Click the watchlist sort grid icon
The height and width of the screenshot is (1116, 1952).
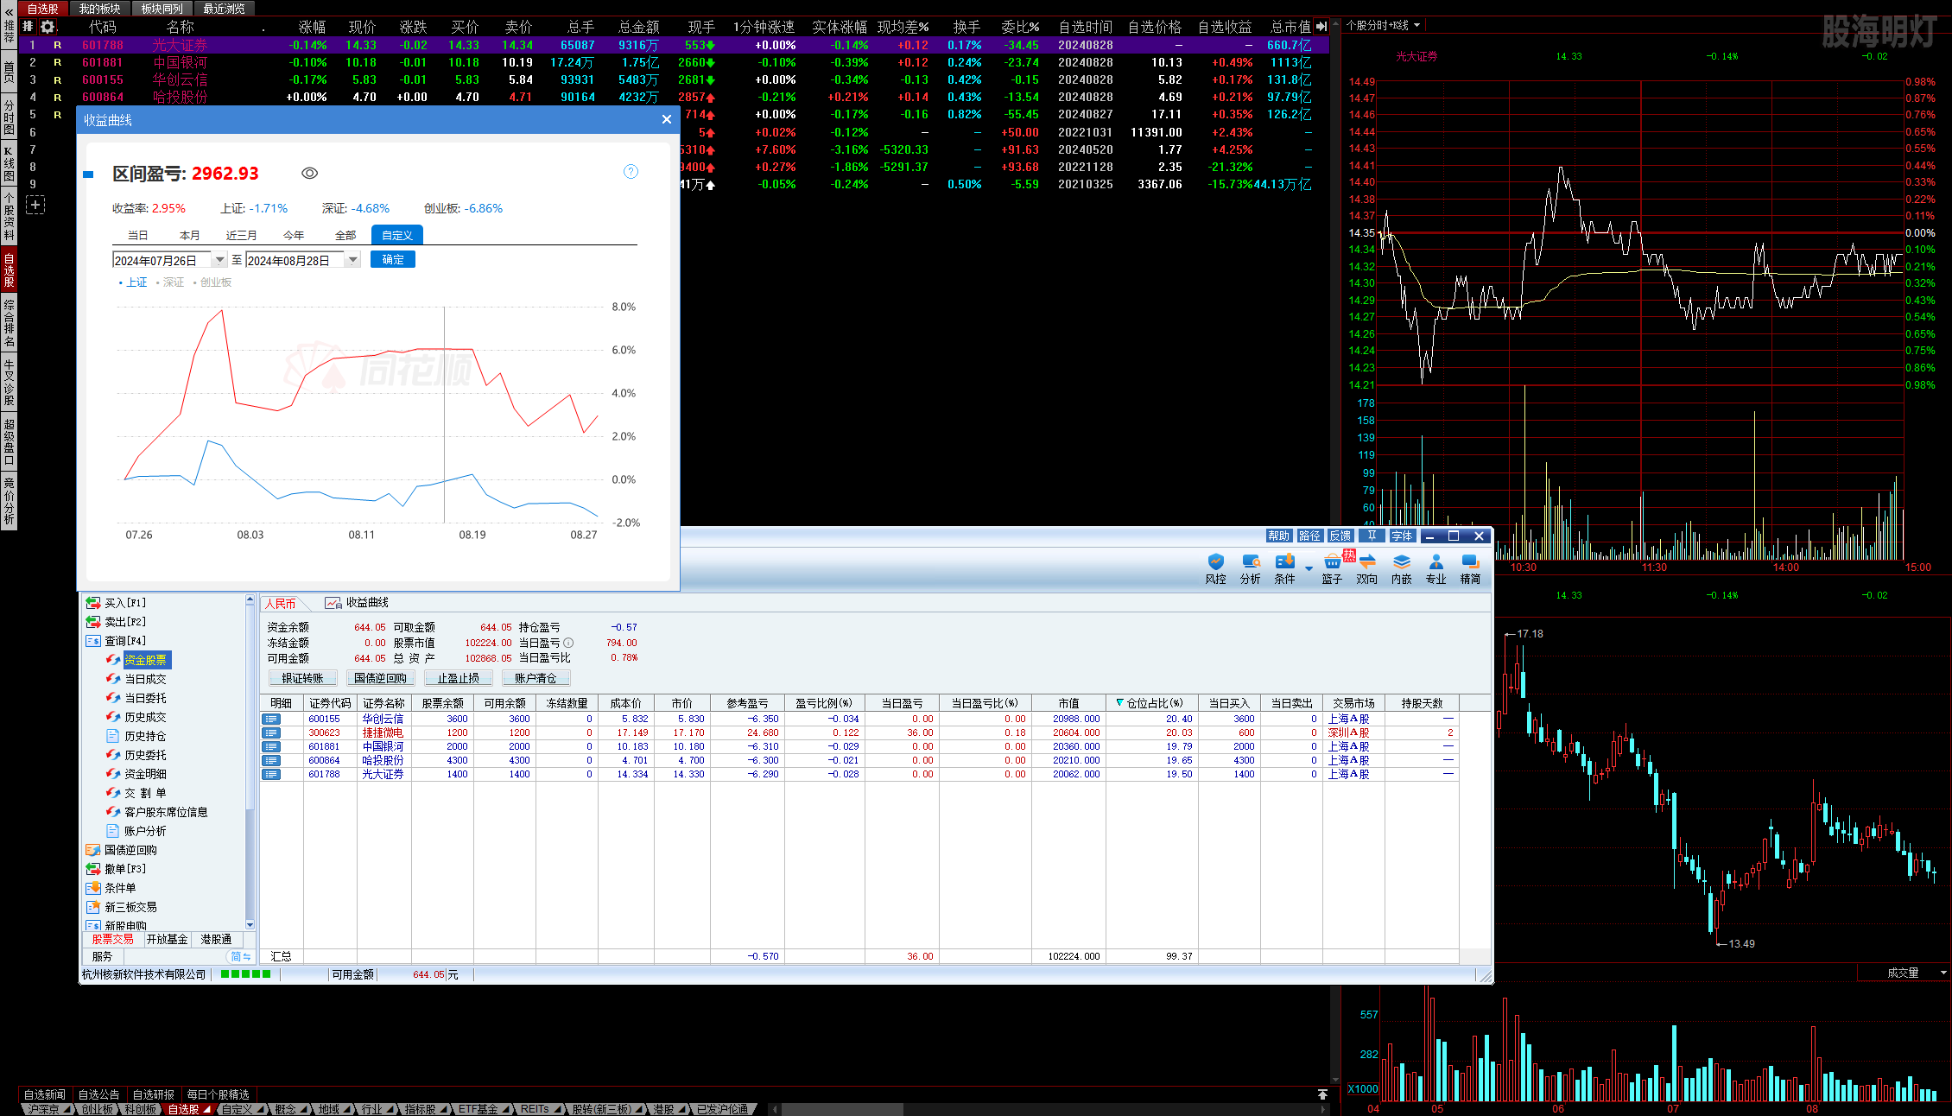[28, 27]
